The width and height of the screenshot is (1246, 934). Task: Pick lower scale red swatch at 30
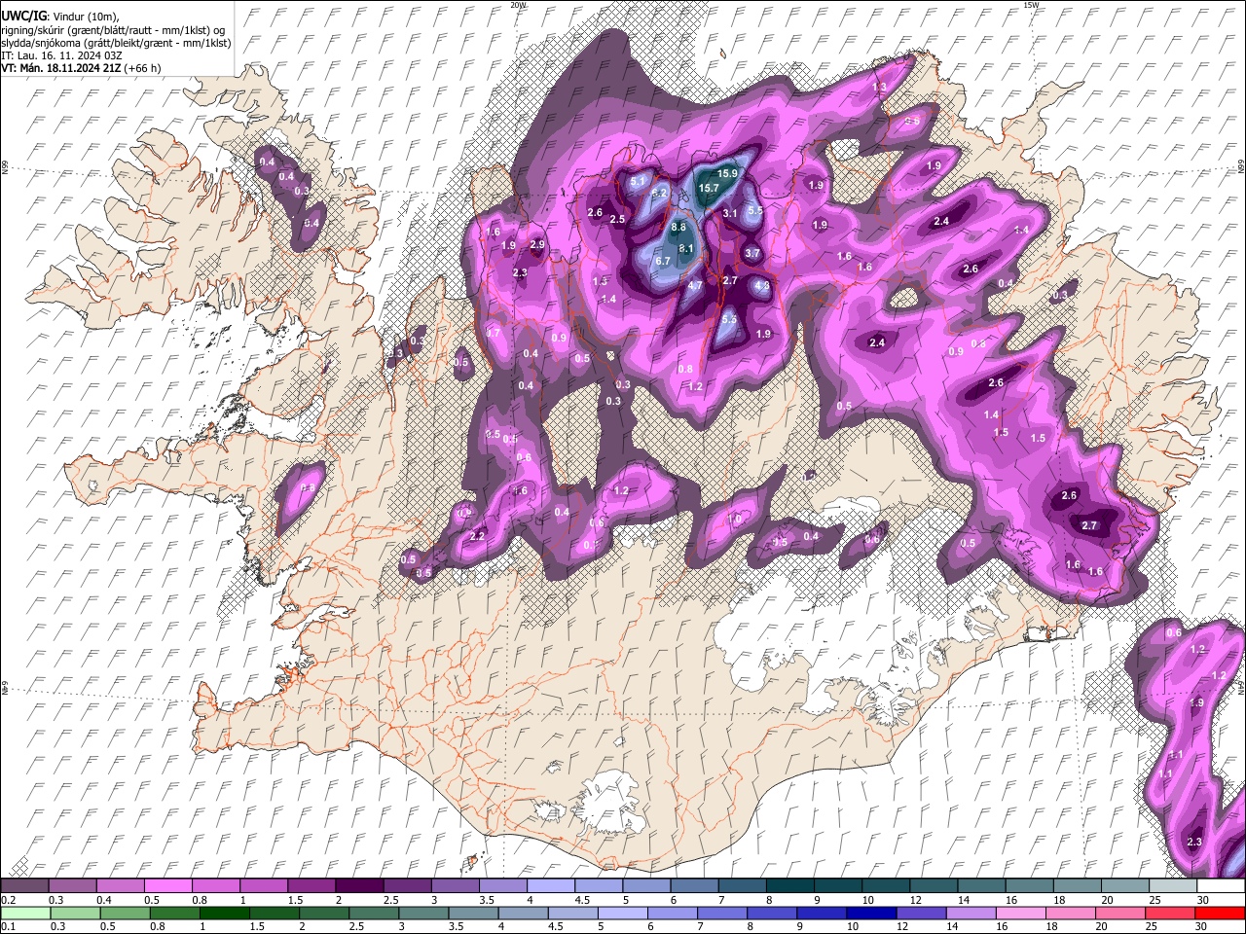1220,913
